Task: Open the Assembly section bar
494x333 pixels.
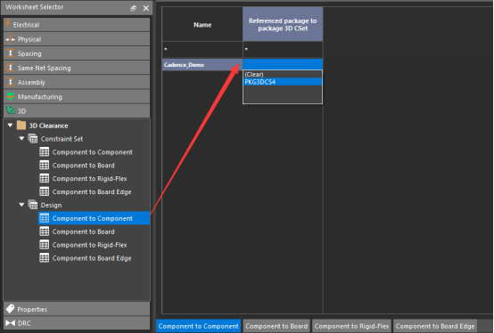Action: tap(77, 82)
